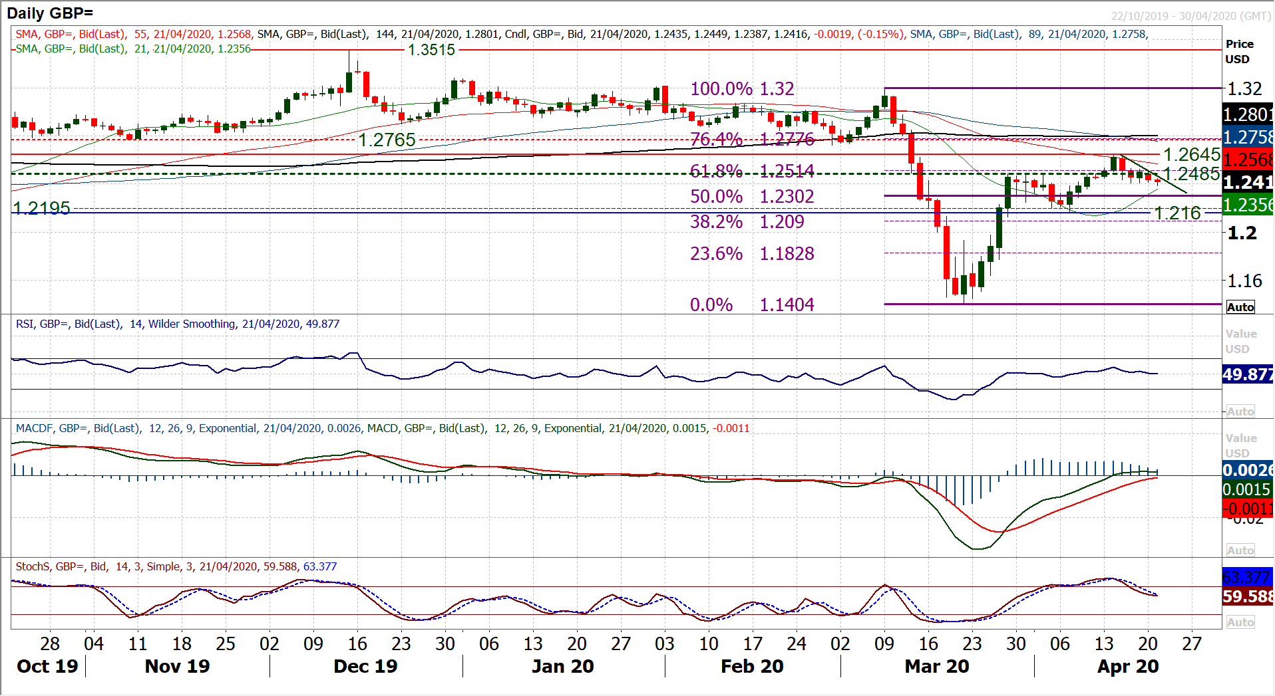This screenshot has height=696, width=1275.
Task: Click the 0.0026 MACD histogram value tag
Action: click(1248, 470)
